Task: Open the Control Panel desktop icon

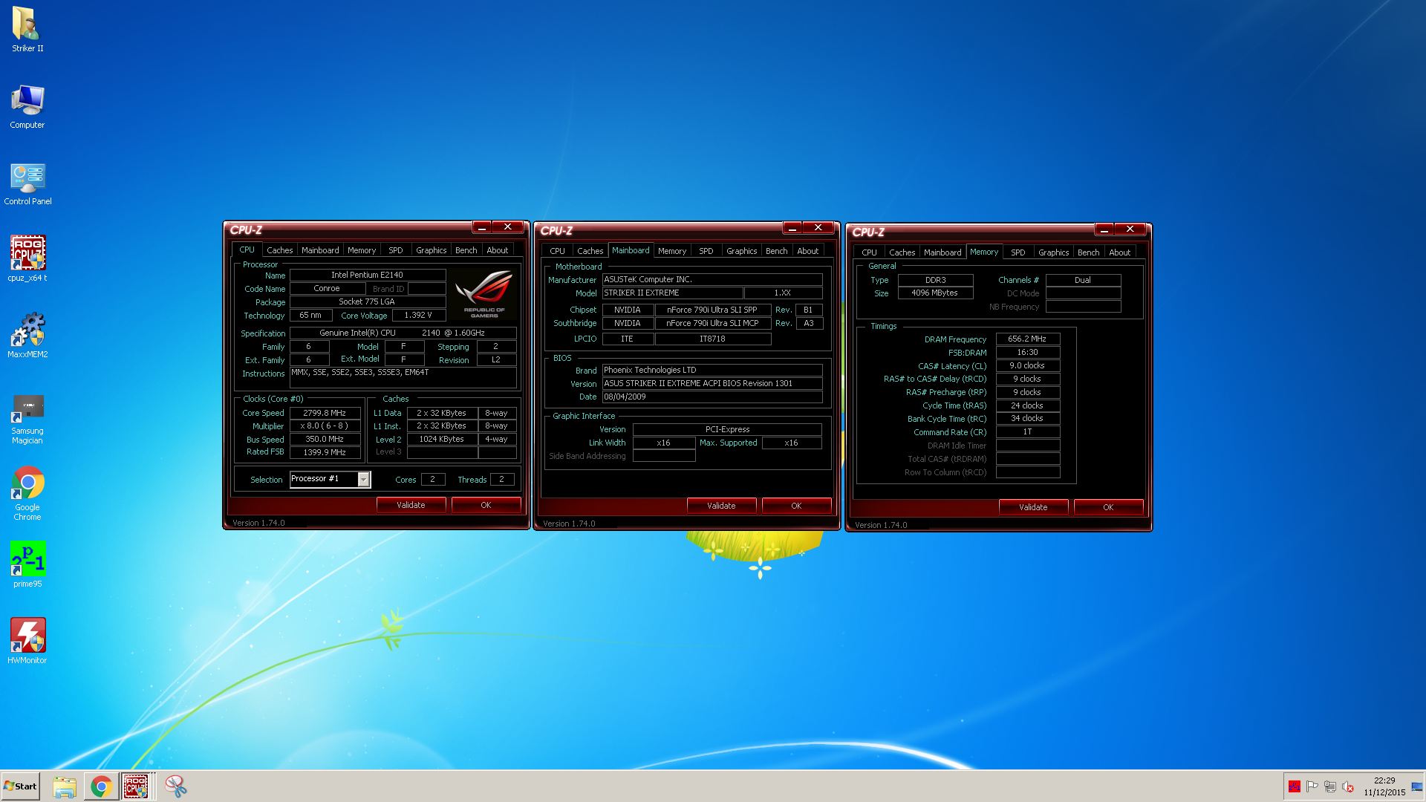Action: (x=27, y=184)
